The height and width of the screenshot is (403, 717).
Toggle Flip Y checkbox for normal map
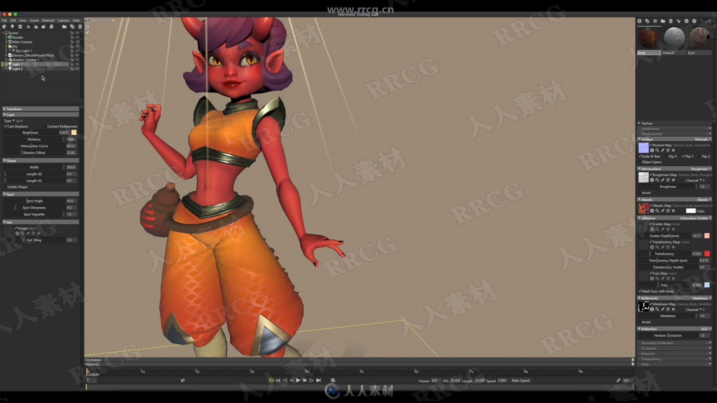pyautogui.click(x=683, y=156)
